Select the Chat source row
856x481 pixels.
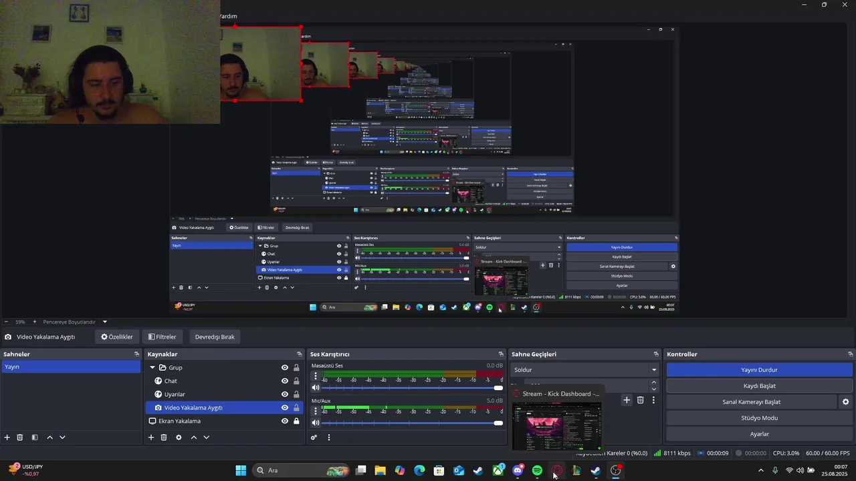pos(223,381)
